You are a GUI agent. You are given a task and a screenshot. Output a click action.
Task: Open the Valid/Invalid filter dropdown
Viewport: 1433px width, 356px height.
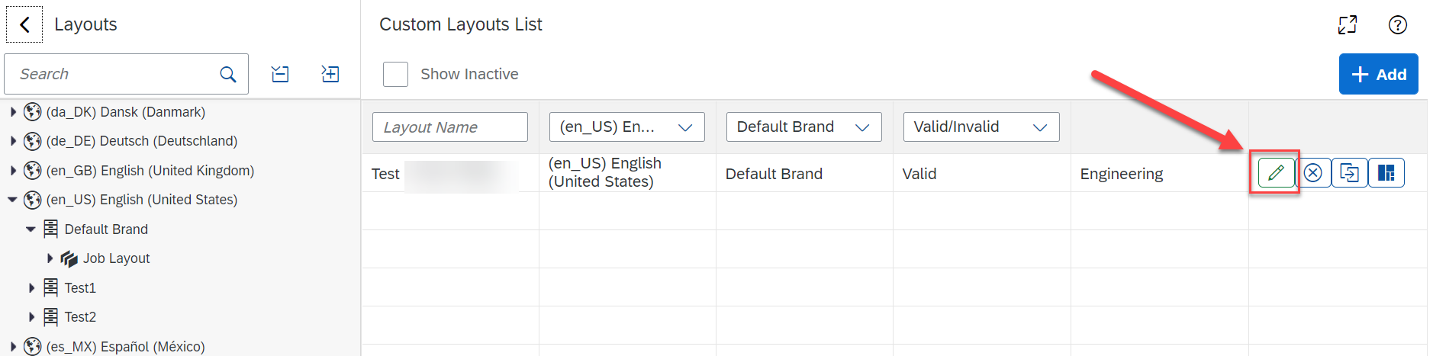981,127
